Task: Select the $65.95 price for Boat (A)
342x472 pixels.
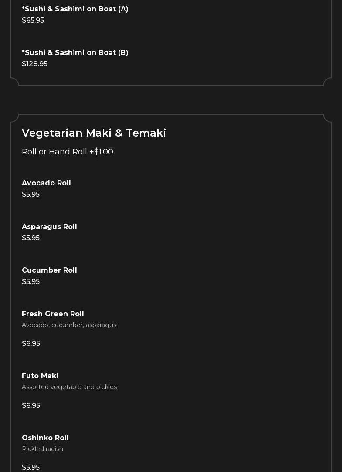Action: click(x=33, y=21)
